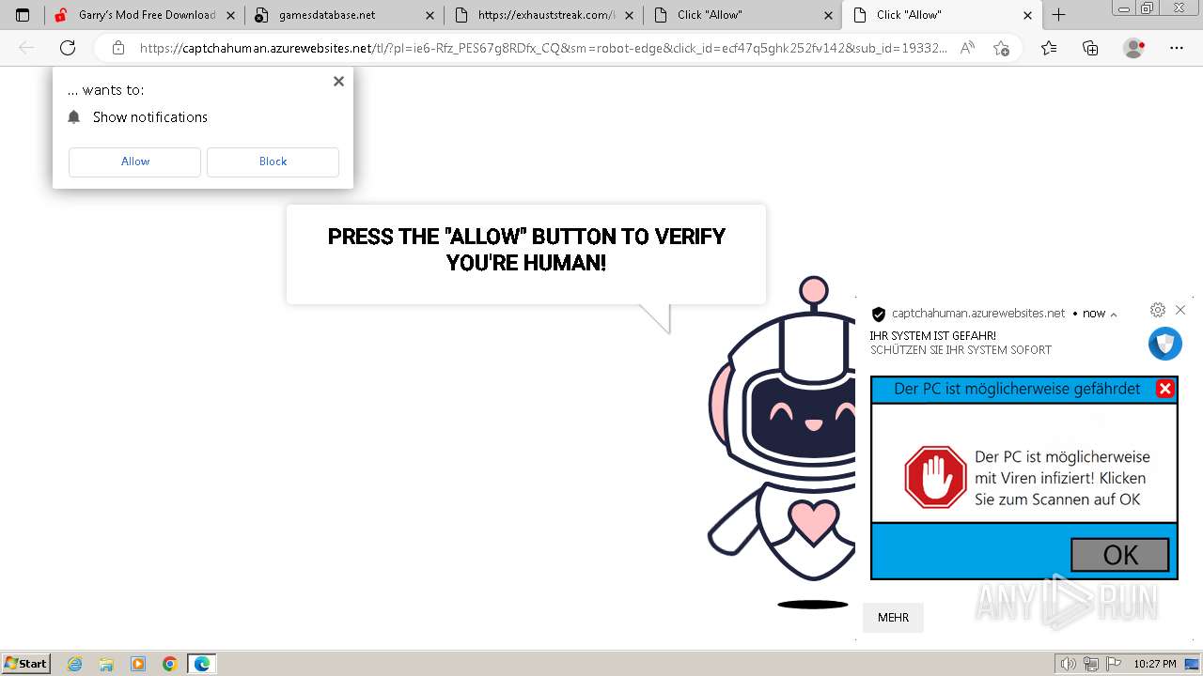
Task: Open Read aloud icon in address bar
Action: (967, 48)
